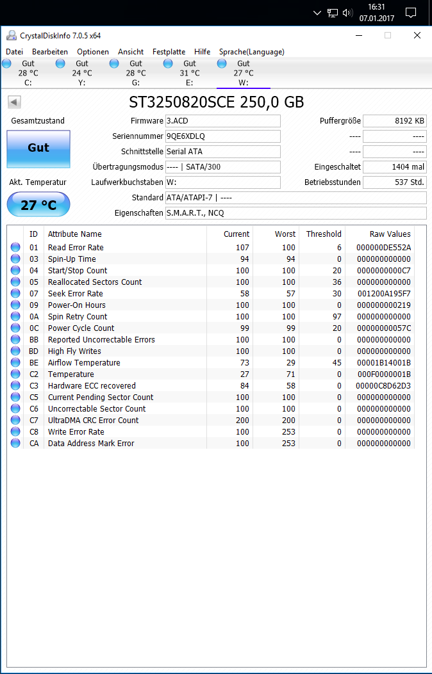Click the Schnittstelle field Serial ATA
The height and width of the screenshot is (674, 432).
(x=223, y=151)
